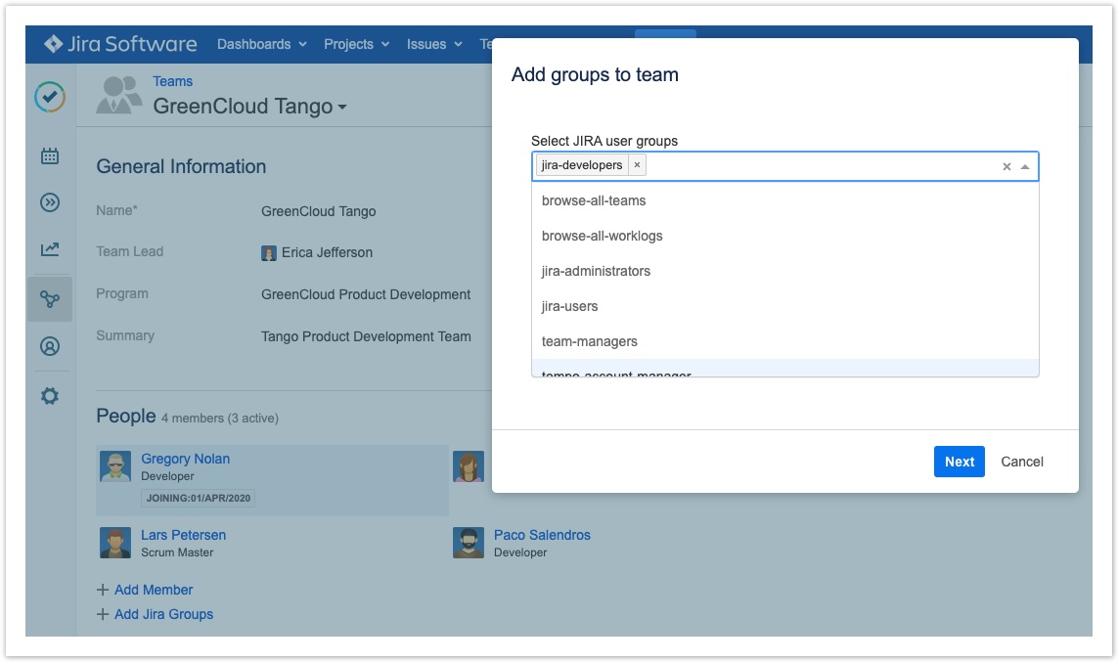Viewport: 1118px width, 662px height.
Task: Select browse-all-teams from the group list
Action: pos(594,200)
